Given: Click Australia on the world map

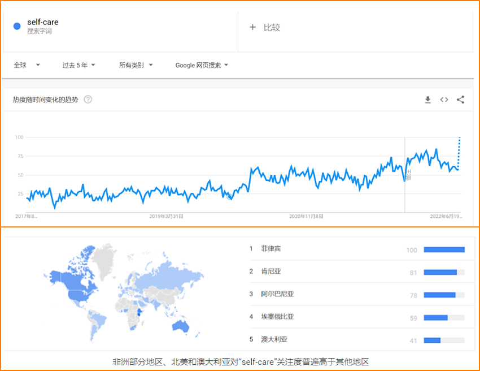Looking at the screenshot, I should point(181,326).
